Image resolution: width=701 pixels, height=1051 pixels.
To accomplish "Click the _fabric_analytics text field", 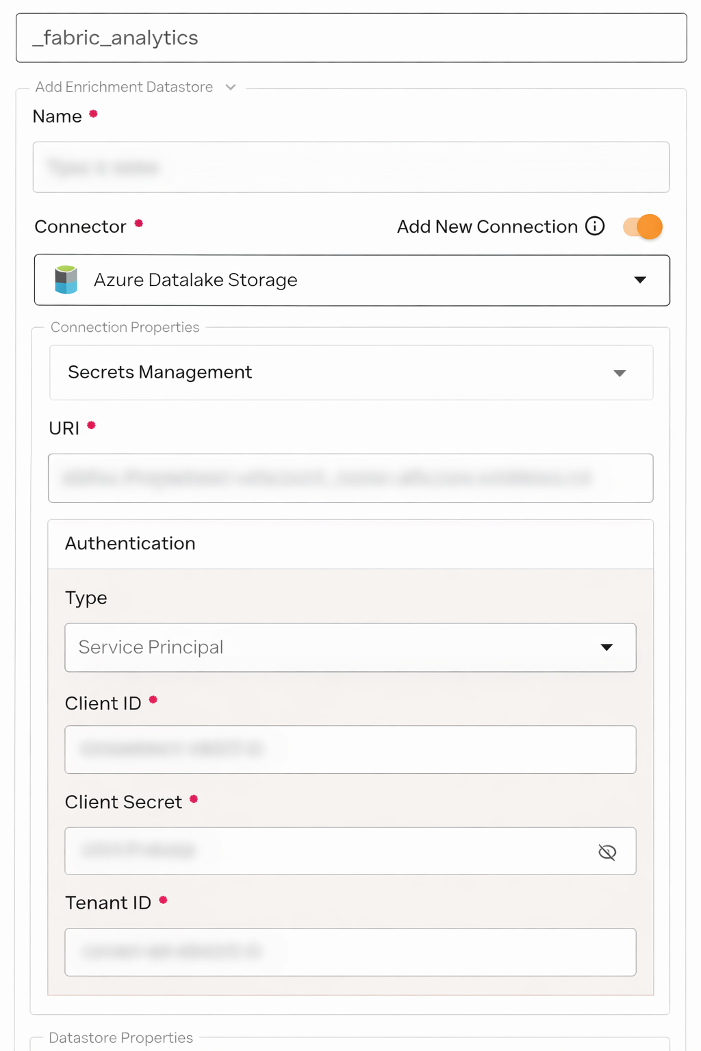I will coord(350,38).
